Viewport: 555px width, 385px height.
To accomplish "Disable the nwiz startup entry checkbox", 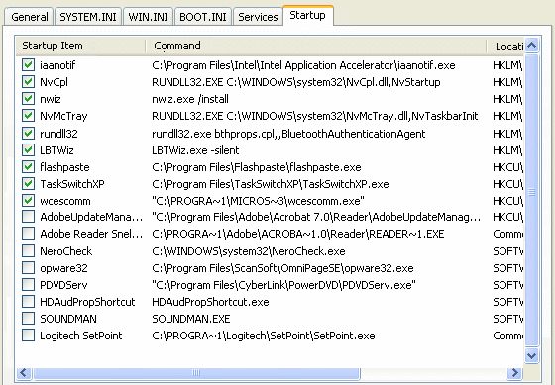I will (28, 99).
